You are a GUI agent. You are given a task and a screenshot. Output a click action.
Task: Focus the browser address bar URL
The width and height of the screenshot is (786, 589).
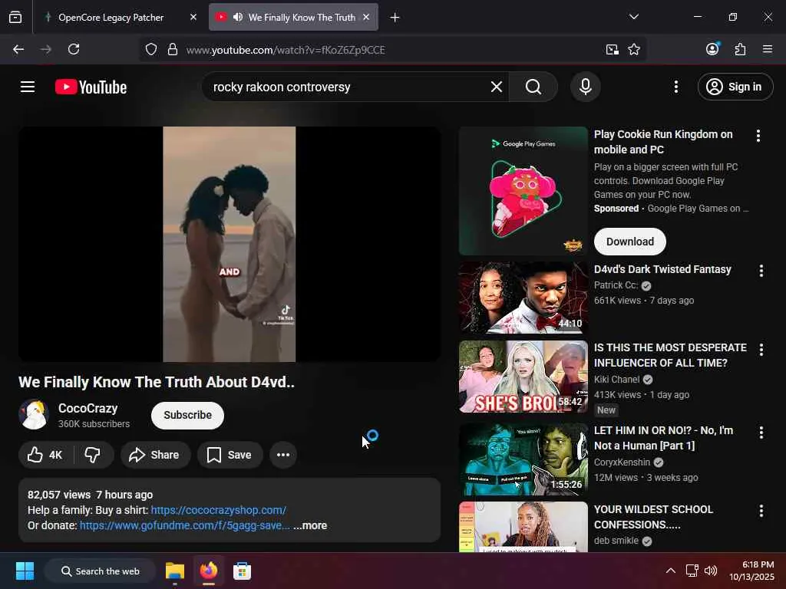pos(286,50)
